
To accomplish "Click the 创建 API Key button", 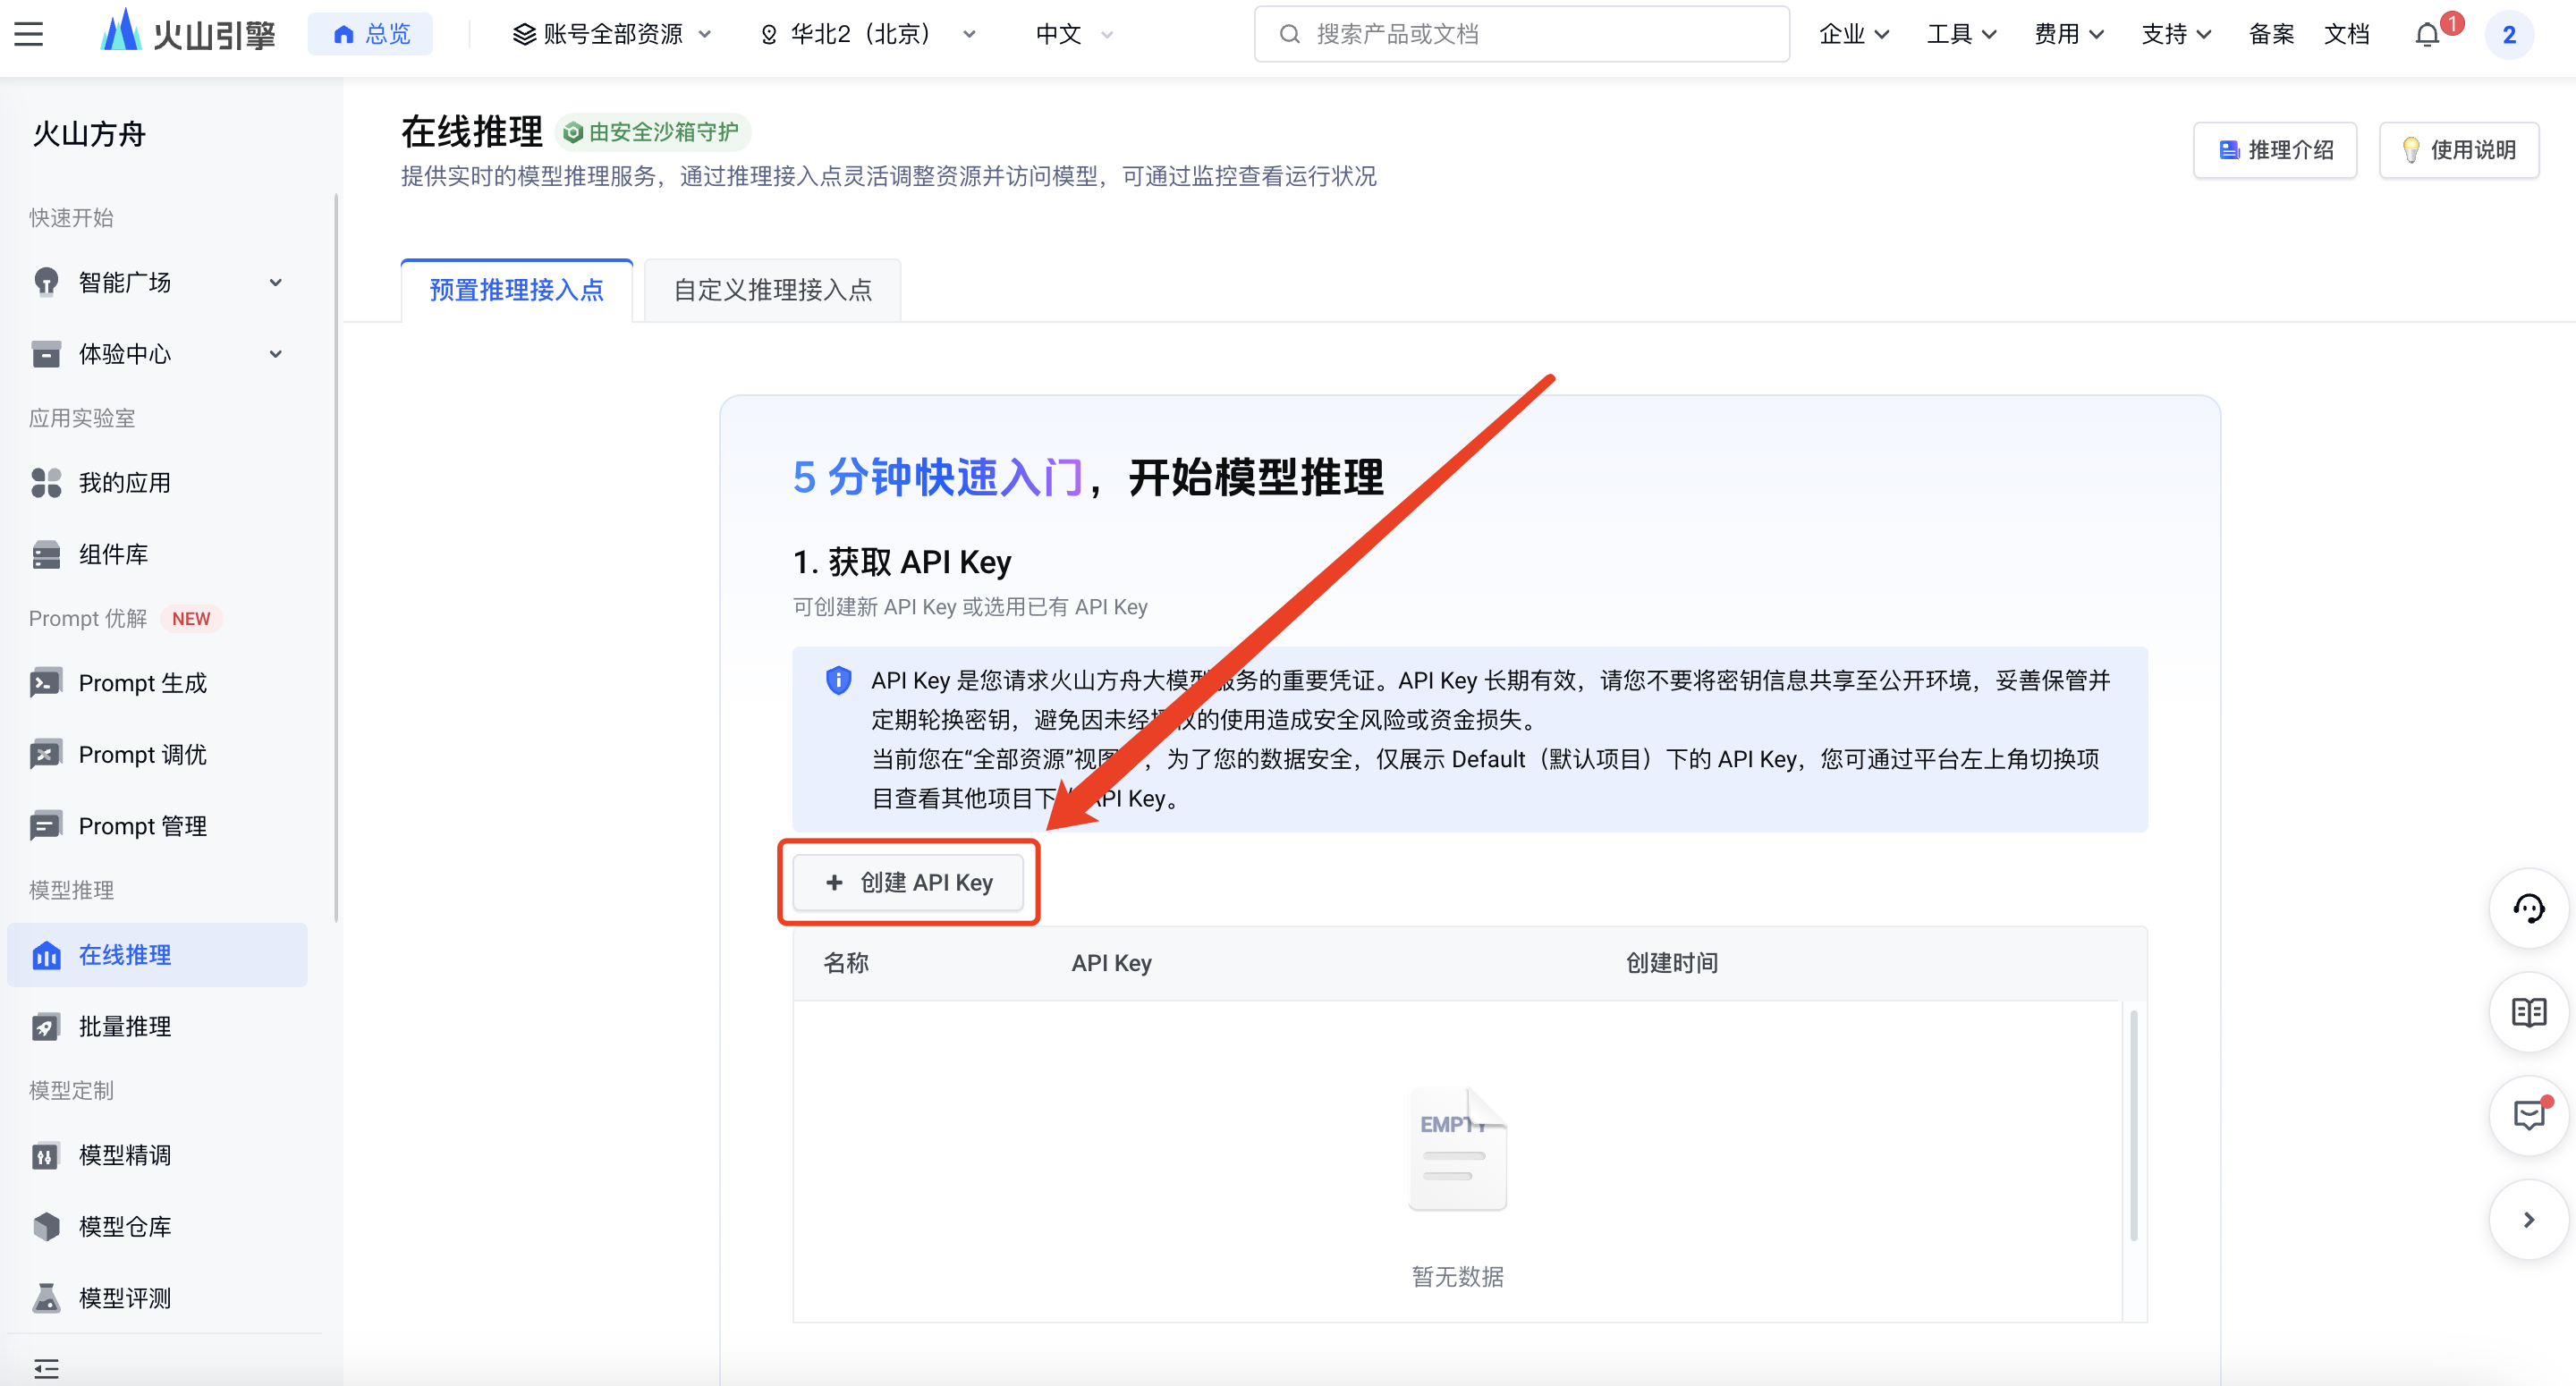I will click(908, 882).
